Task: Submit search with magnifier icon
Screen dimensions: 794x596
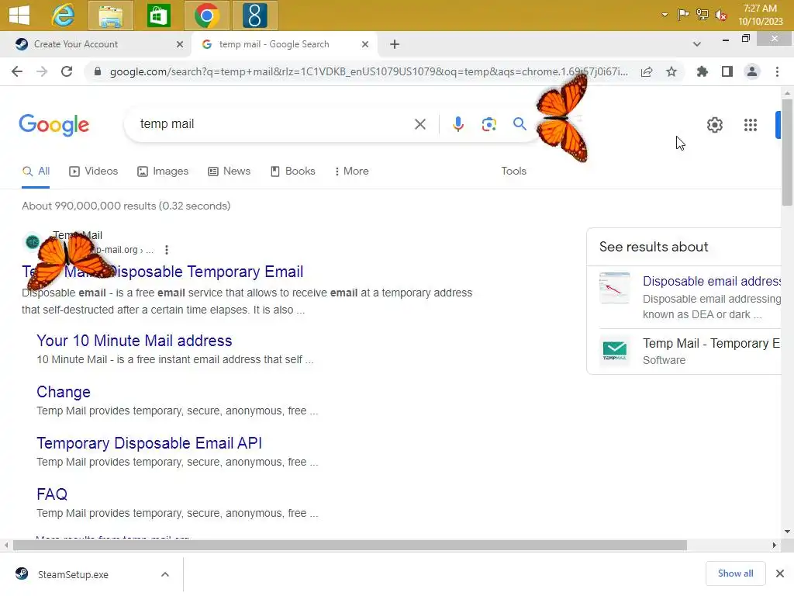Action: 520,124
